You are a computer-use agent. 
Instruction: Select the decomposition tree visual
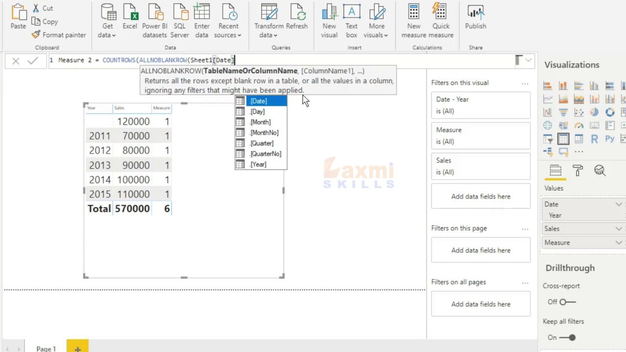pos(548,152)
